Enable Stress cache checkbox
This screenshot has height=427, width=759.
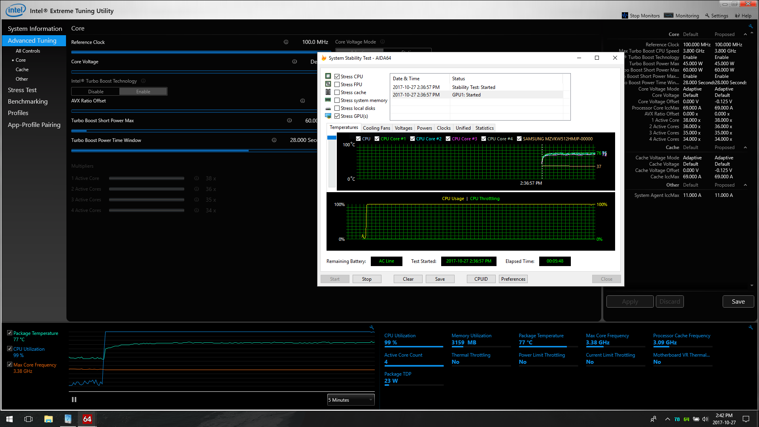(337, 93)
